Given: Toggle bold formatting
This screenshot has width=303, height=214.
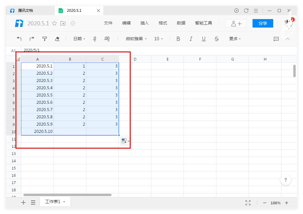Looking at the screenshot, I should point(178,39).
